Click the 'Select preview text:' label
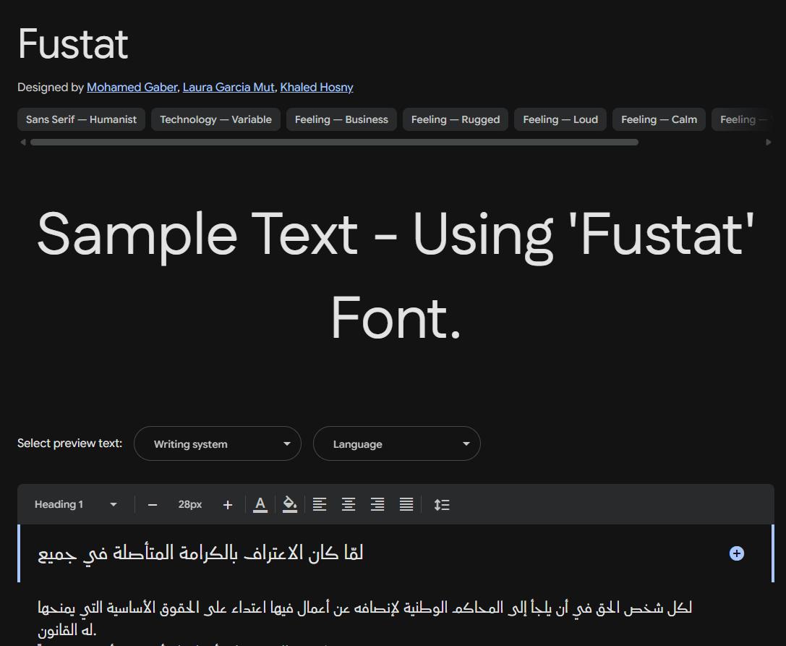The width and height of the screenshot is (786, 646). 69,443
